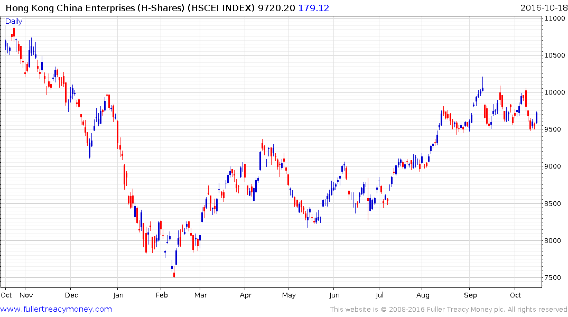This screenshot has width=568, height=317.
Task: Click the 11000 price axis label
Action: [x=555, y=18]
